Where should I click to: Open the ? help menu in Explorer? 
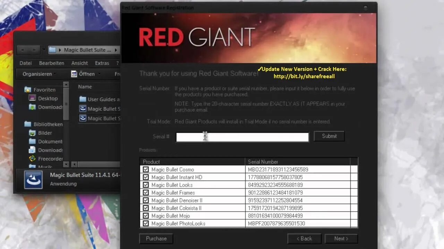pos(118,63)
